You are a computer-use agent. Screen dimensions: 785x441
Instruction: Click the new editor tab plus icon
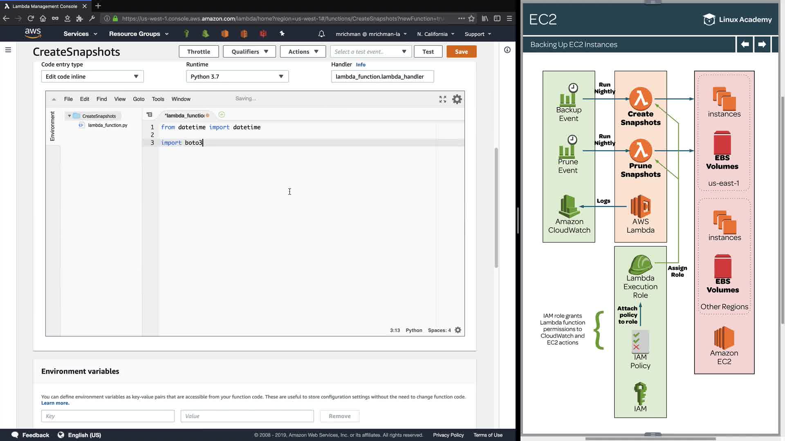pyautogui.click(x=222, y=115)
